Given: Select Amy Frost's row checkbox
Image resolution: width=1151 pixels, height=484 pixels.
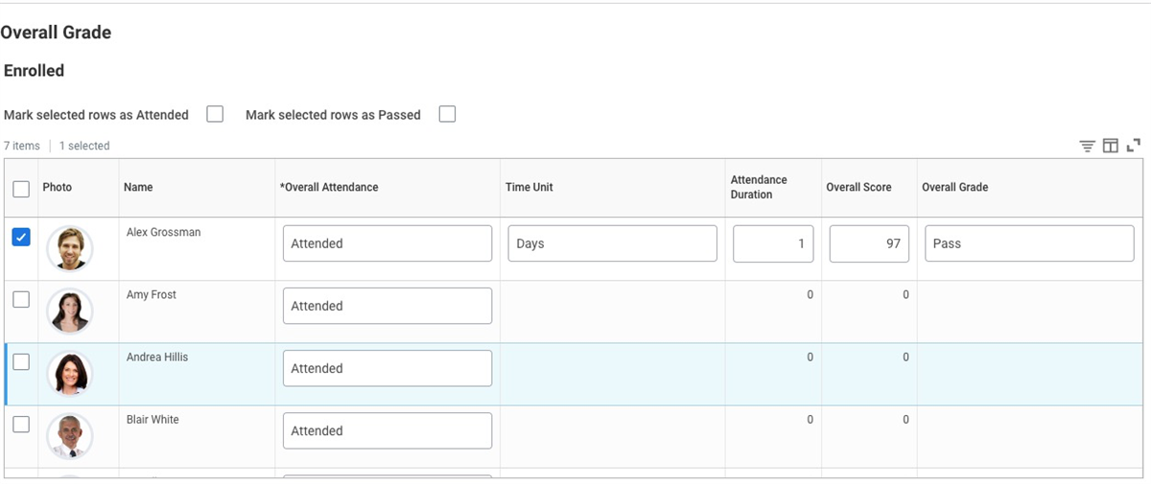Looking at the screenshot, I should pos(21,299).
